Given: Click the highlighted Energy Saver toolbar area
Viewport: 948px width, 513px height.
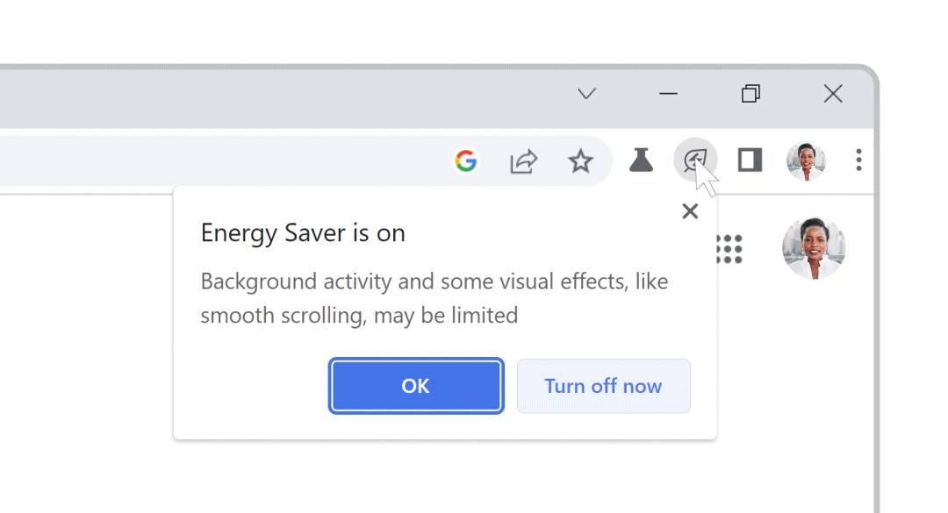Looking at the screenshot, I should coord(695,160).
